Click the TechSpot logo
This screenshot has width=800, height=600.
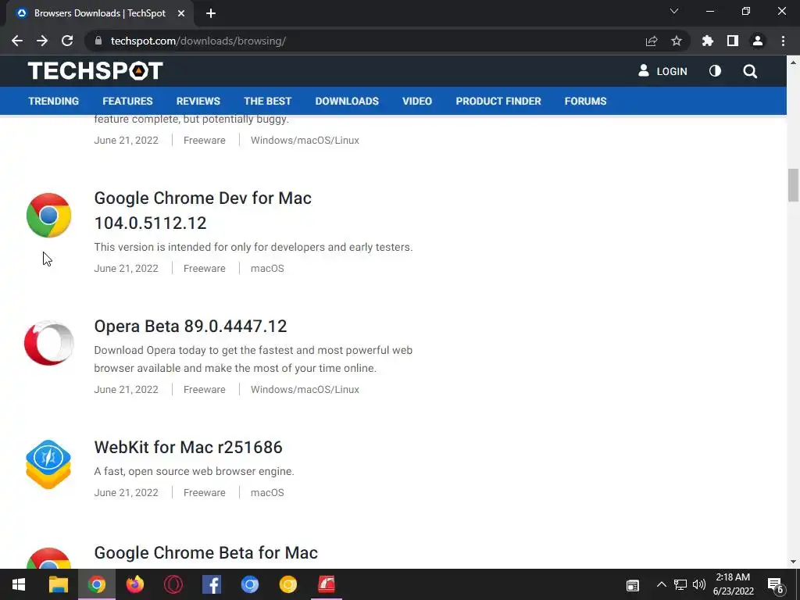pyautogui.click(x=95, y=71)
